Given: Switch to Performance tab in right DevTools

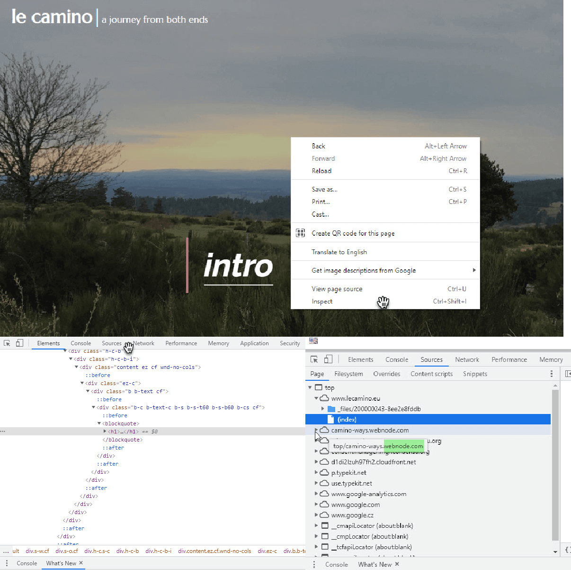Looking at the screenshot, I should tap(509, 359).
